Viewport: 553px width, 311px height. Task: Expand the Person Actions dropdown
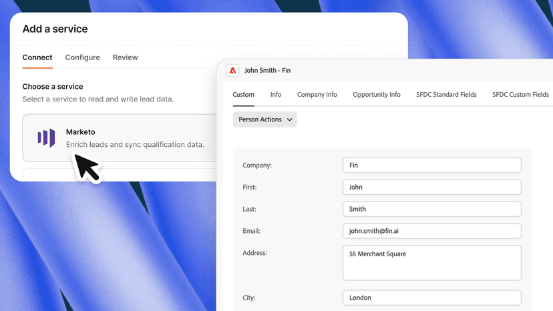tap(265, 119)
